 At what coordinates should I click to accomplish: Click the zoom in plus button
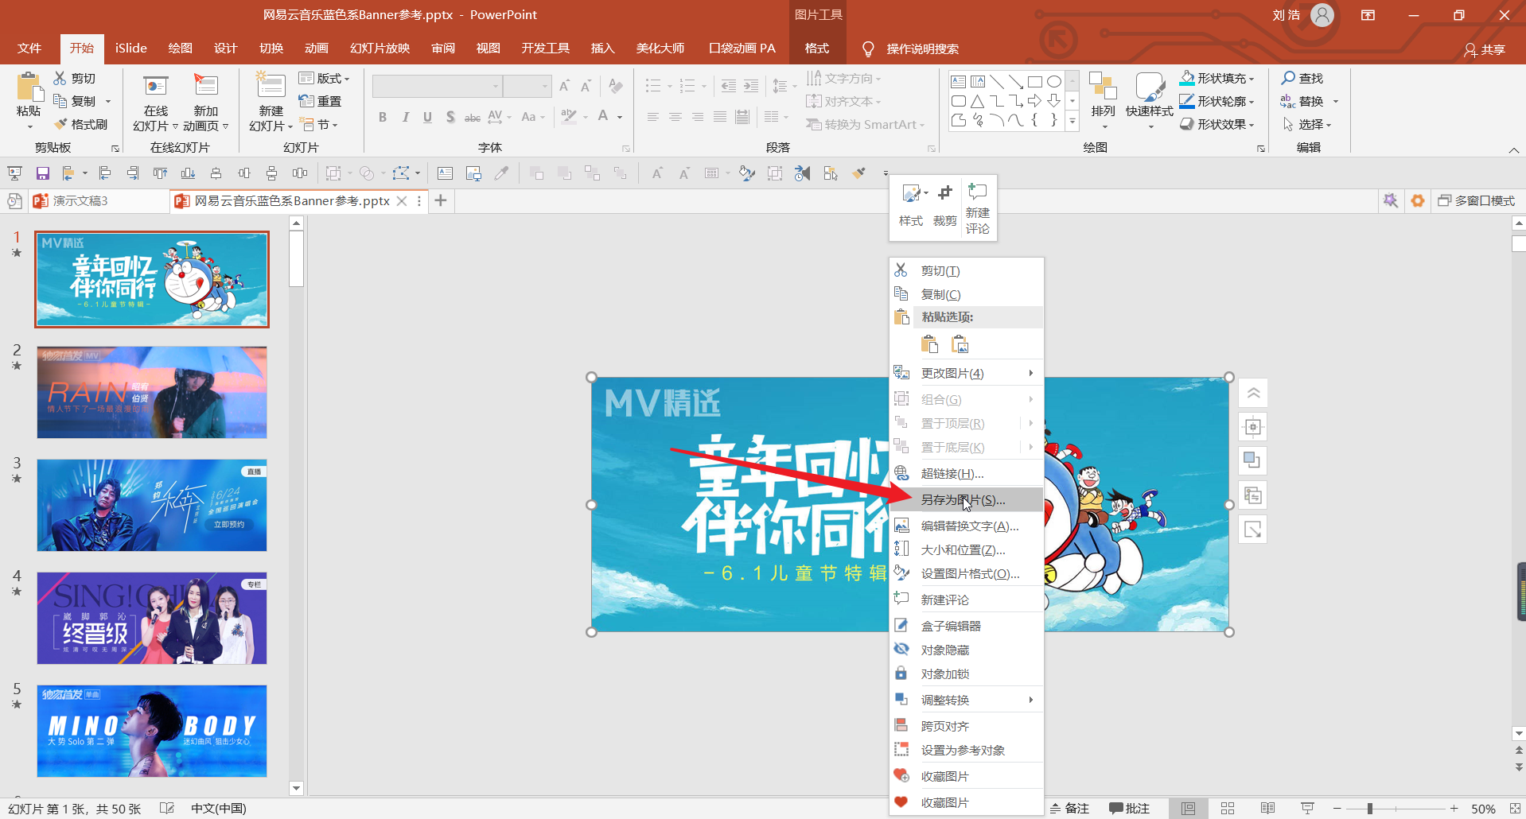[1454, 809]
